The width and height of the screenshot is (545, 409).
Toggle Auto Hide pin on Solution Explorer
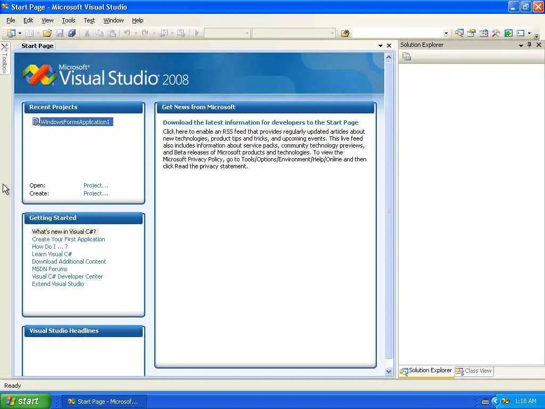click(x=530, y=45)
